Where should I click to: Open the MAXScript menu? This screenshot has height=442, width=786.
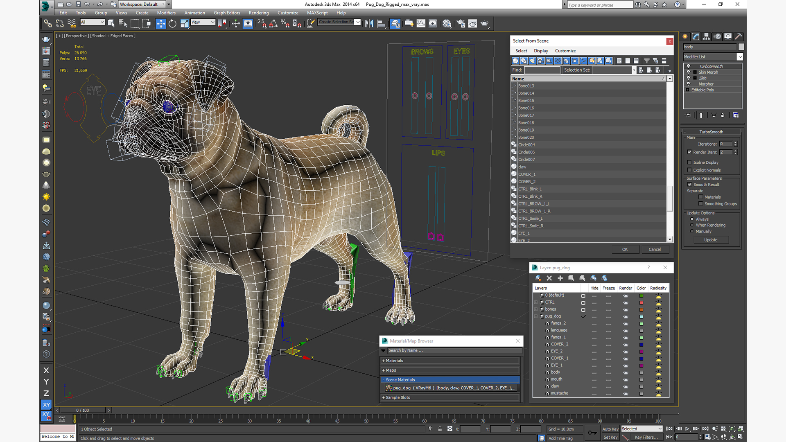coord(317,13)
